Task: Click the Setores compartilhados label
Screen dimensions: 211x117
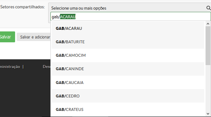Action: click(x=22, y=7)
